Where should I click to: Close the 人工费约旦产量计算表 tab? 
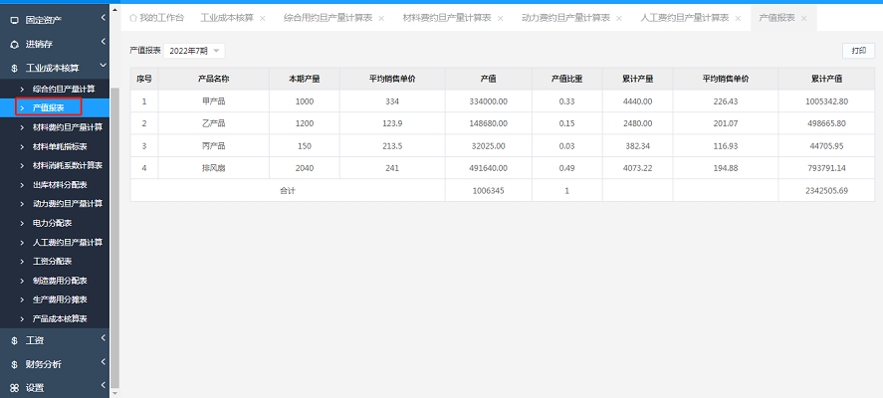738,19
